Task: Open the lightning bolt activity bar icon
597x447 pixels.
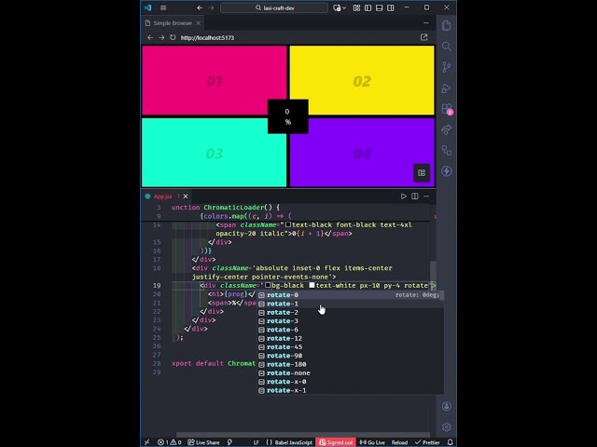Action: coord(447,171)
